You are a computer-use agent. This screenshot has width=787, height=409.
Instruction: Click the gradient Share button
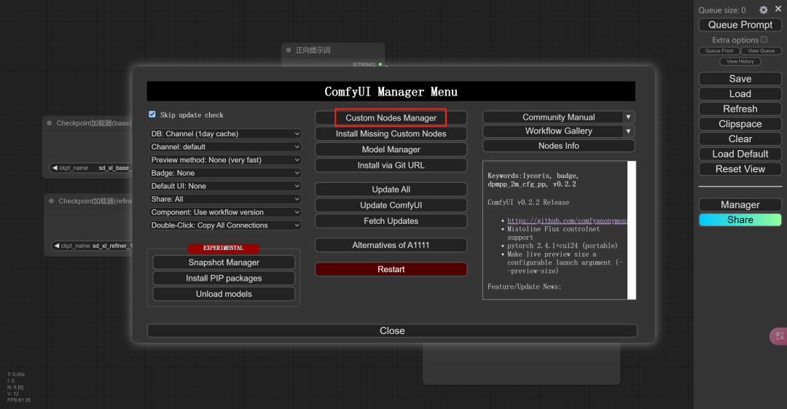coord(740,219)
